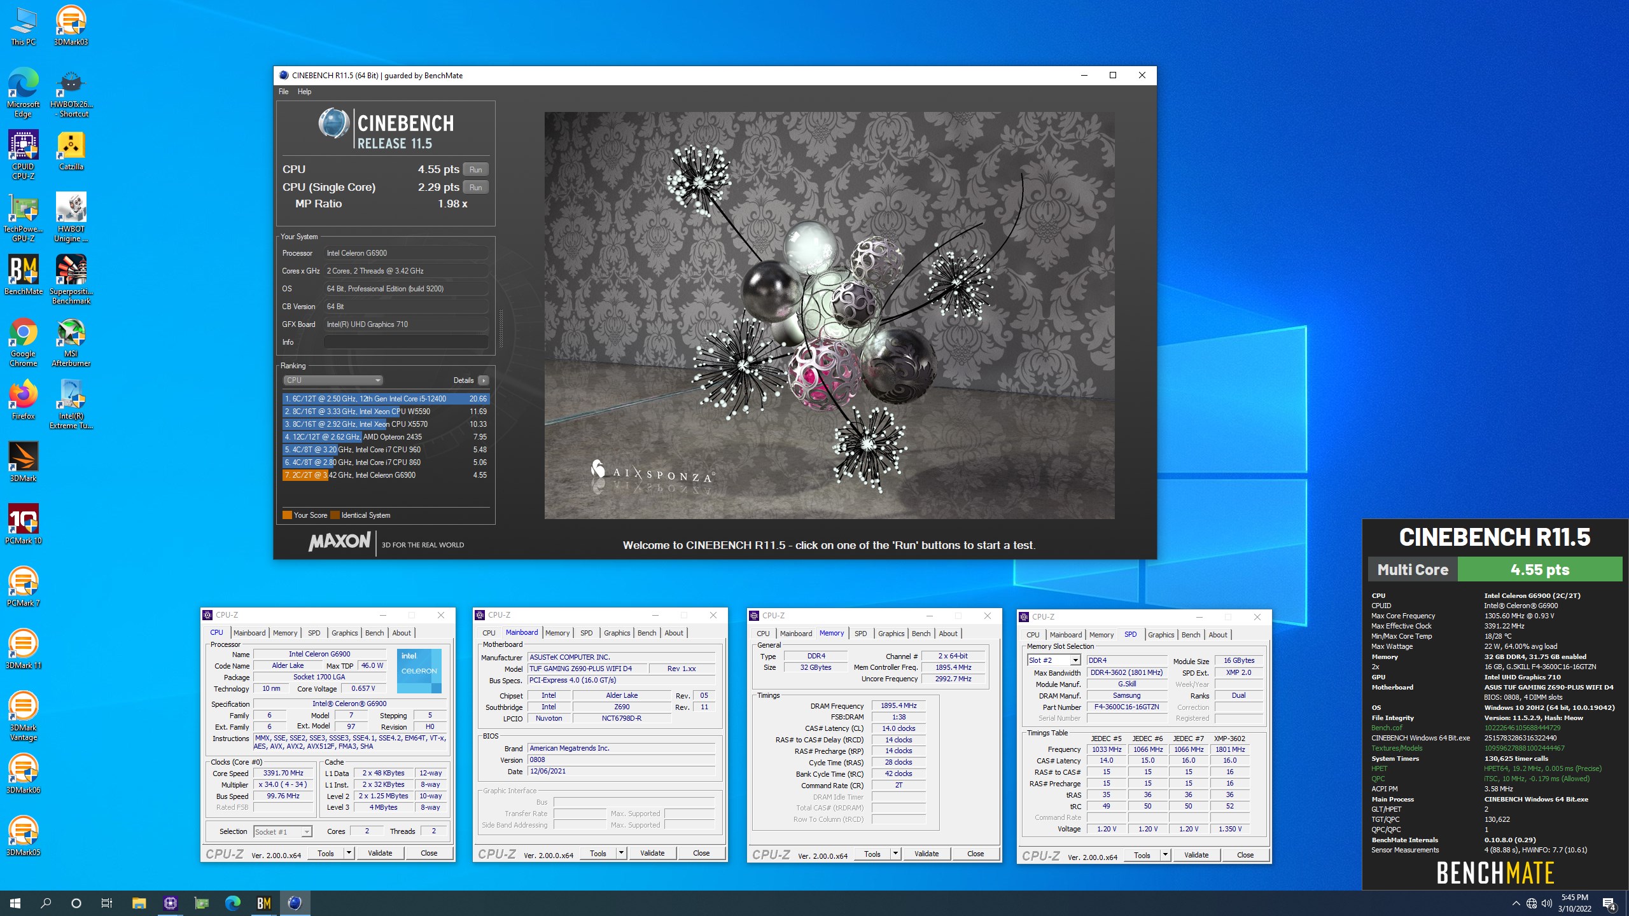
Task: Open the Firefox desktop icon
Action: [23, 400]
